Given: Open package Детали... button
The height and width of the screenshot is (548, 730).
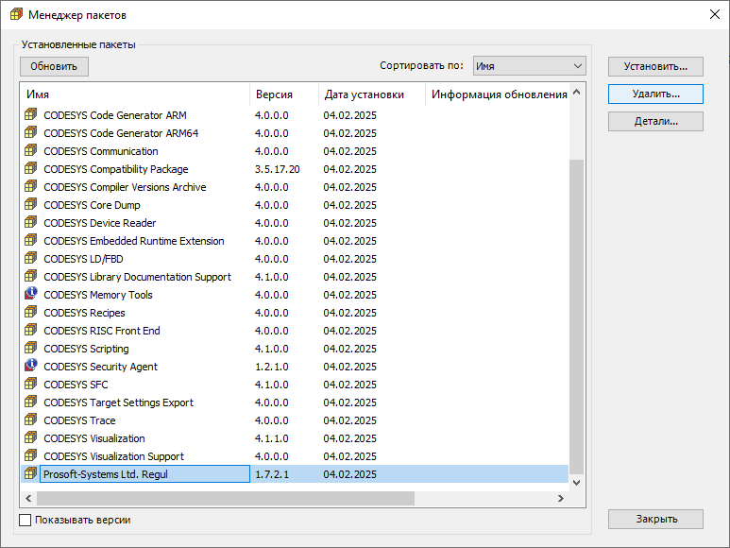Looking at the screenshot, I should 655,122.
